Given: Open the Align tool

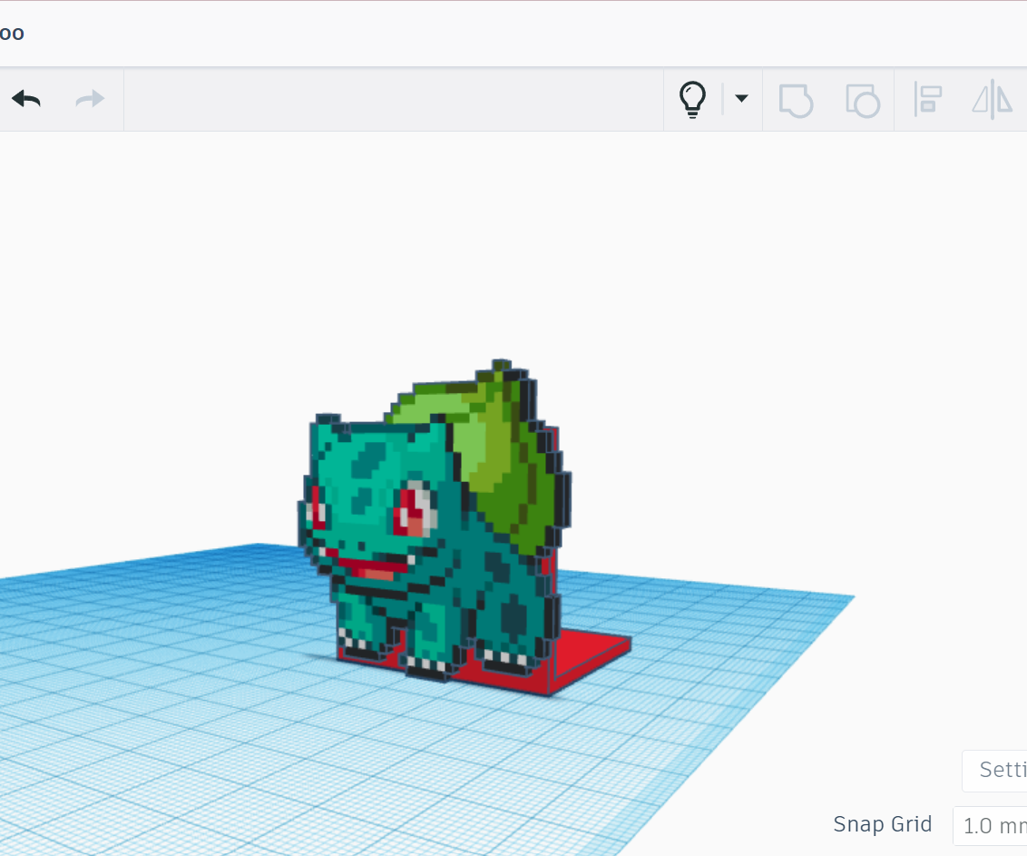Looking at the screenshot, I should (x=927, y=101).
